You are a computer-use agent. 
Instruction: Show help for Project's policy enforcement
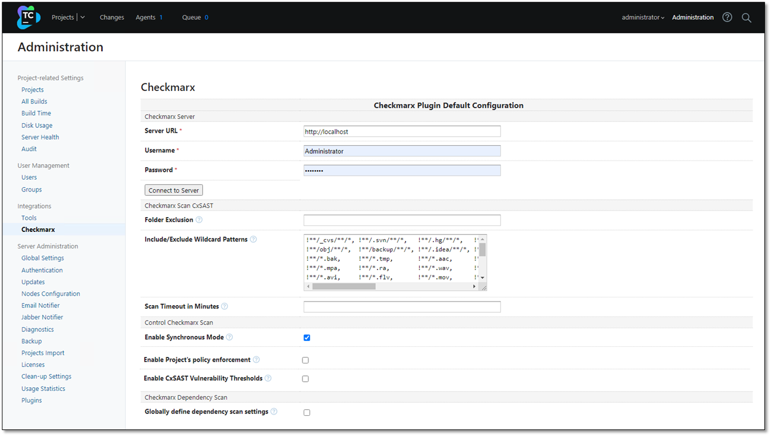[256, 359]
